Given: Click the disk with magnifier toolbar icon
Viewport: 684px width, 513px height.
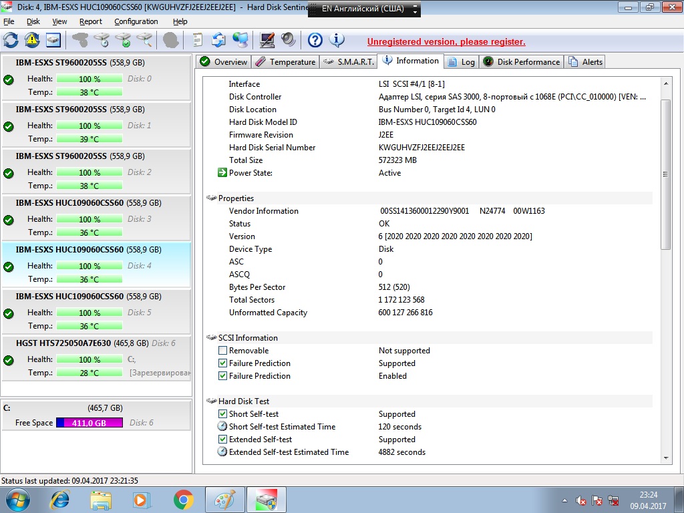Looking at the screenshot, I should click(x=144, y=40).
